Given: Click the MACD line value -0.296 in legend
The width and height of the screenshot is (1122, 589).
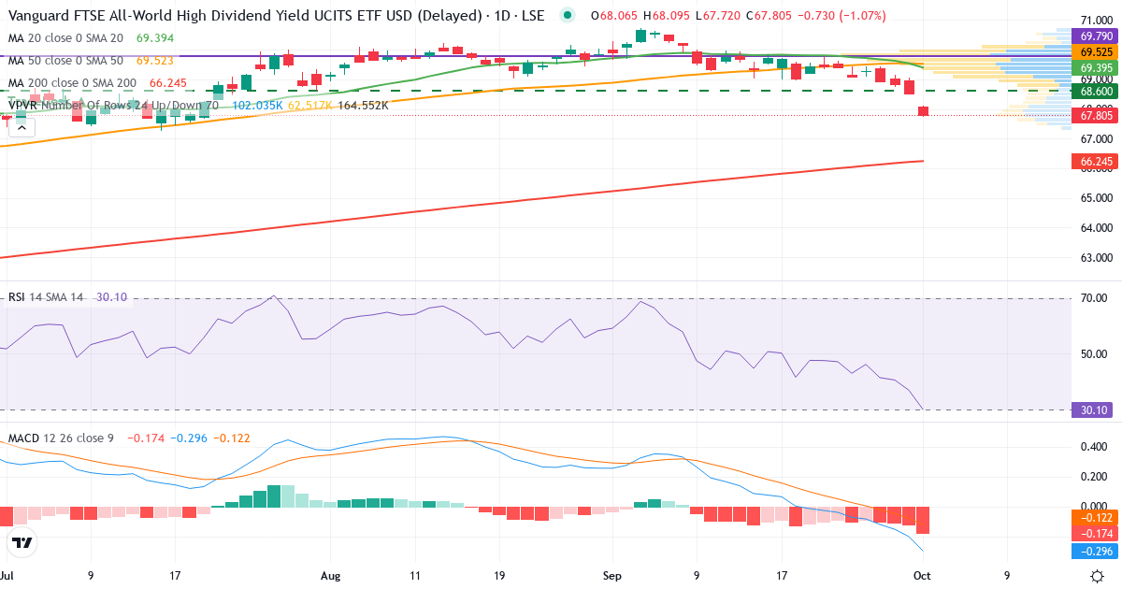Looking at the screenshot, I should 190,438.
